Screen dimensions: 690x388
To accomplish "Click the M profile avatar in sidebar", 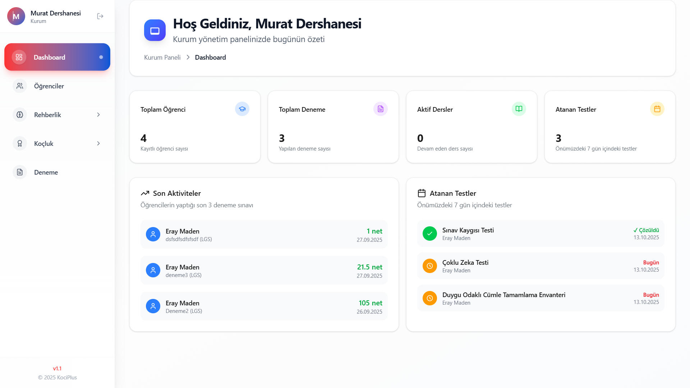I will coord(16,16).
